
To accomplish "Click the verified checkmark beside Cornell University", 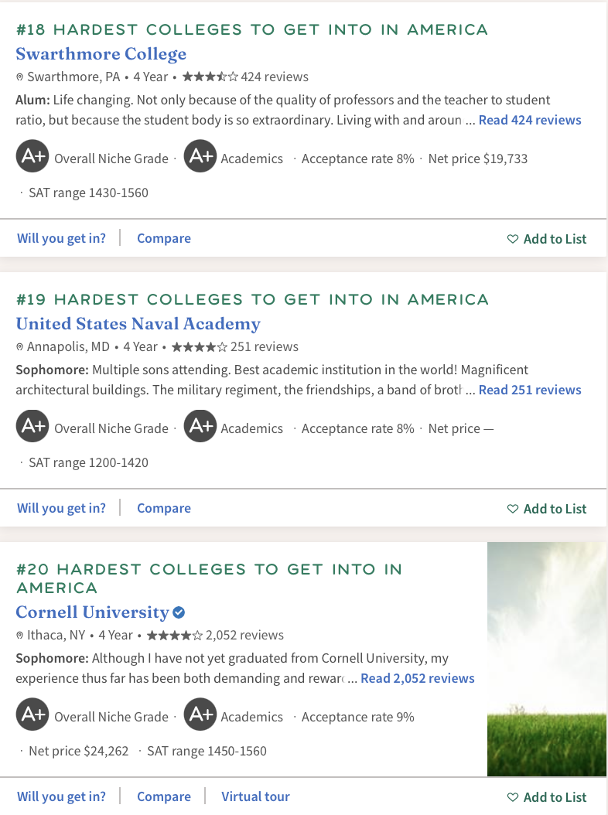I will [179, 612].
